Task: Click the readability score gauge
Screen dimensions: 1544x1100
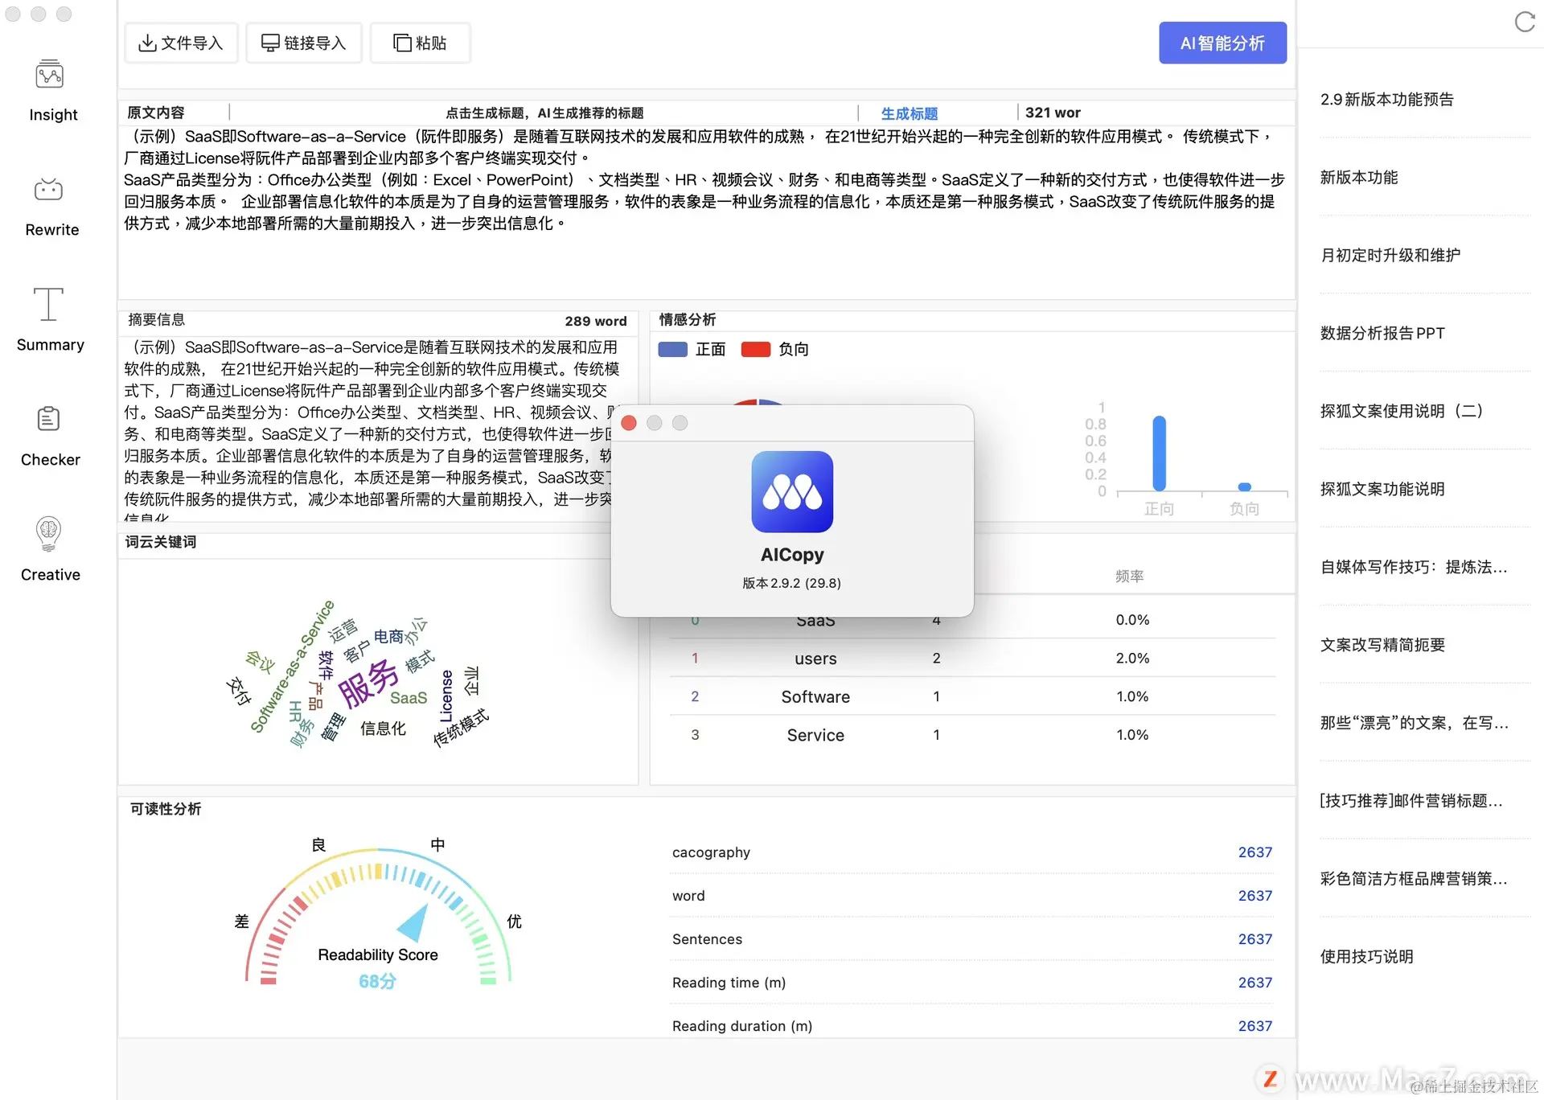Action: point(378,917)
